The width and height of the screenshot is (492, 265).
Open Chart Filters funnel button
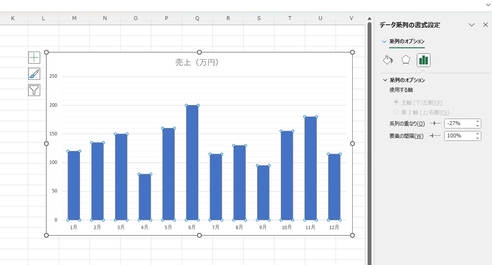(34, 90)
